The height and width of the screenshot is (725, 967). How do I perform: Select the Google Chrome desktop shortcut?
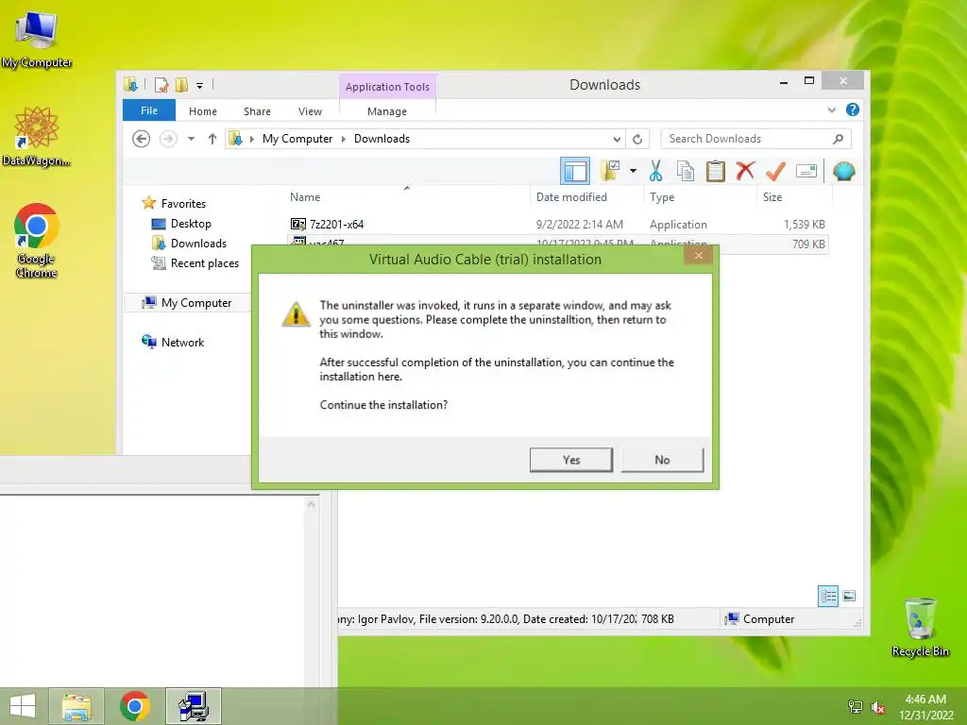pos(37,241)
